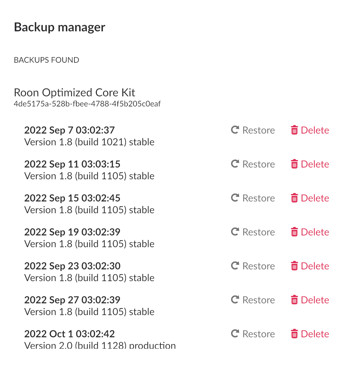
Task: Click Restore text for Oct 1 backup
Action: pyautogui.click(x=259, y=334)
